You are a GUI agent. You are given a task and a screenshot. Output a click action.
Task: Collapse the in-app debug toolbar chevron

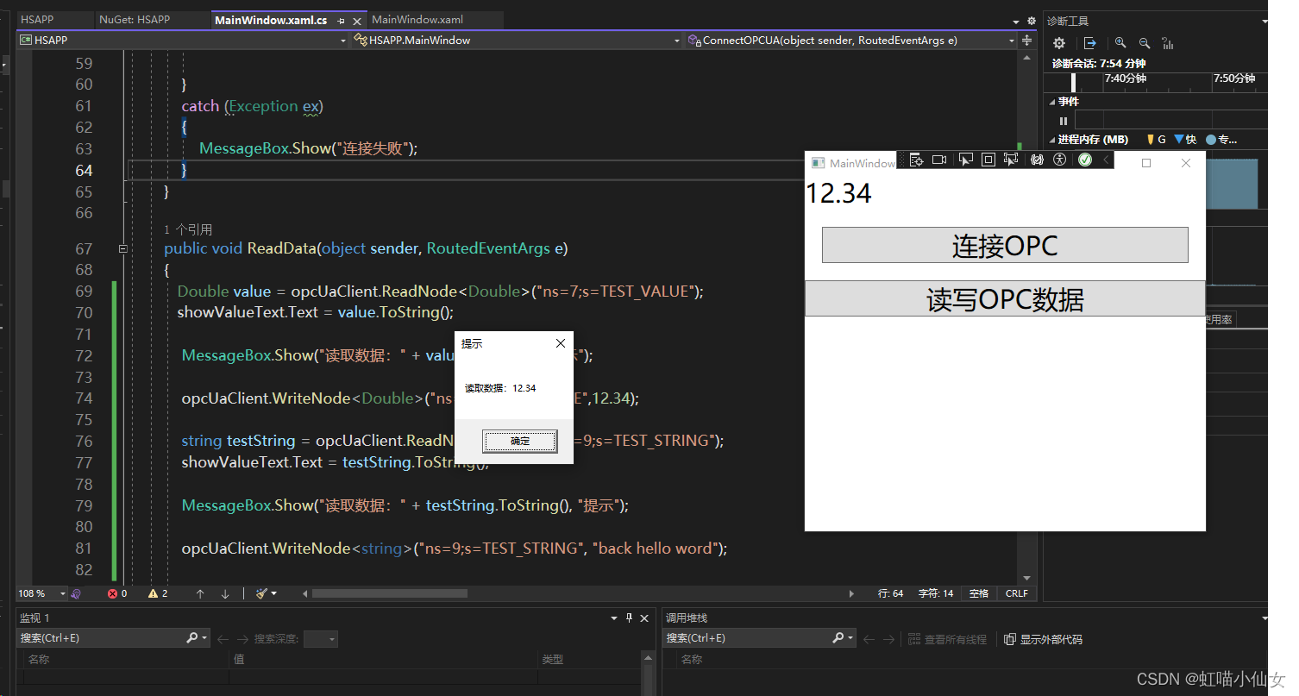pos(1106,160)
